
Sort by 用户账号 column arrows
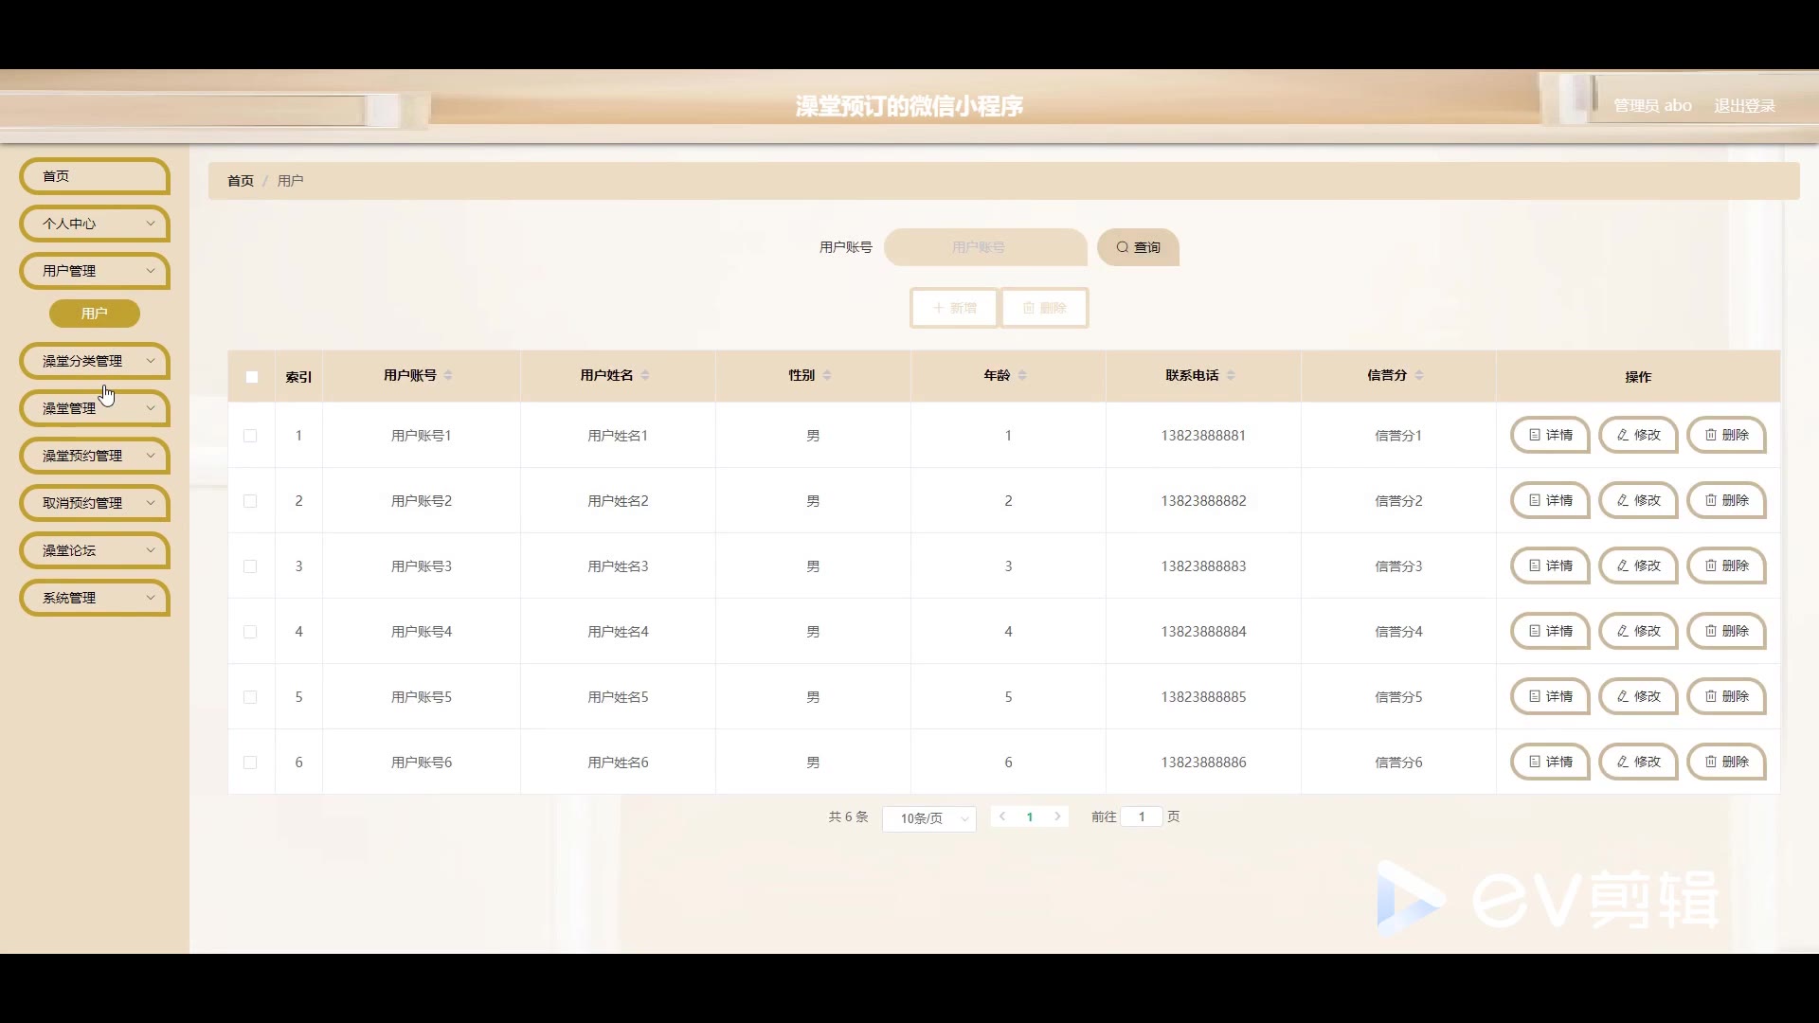(x=448, y=375)
